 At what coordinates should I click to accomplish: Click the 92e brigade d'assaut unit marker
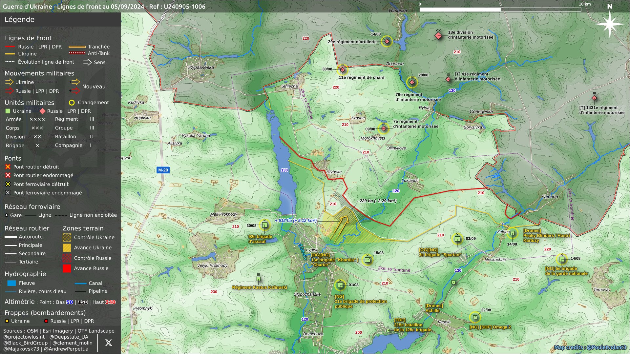(x=264, y=225)
